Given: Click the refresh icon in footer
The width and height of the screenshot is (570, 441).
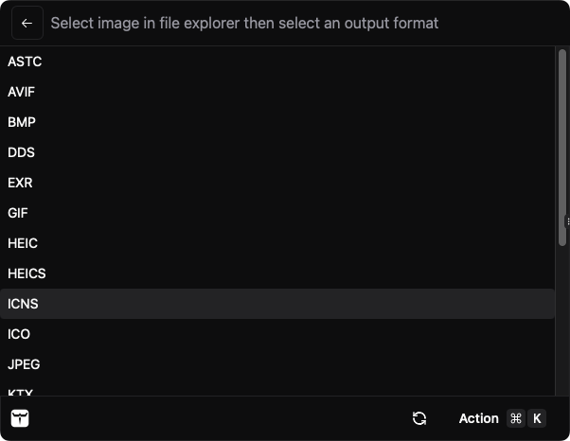Looking at the screenshot, I should pyautogui.click(x=419, y=418).
